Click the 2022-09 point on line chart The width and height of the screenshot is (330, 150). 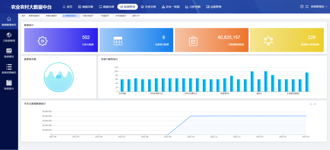[x=168, y=135]
